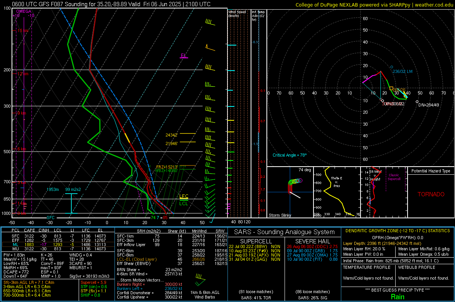This screenshot has height=302, width=455.
Task: Click the 21946' height label
Action: pos(172,143)
